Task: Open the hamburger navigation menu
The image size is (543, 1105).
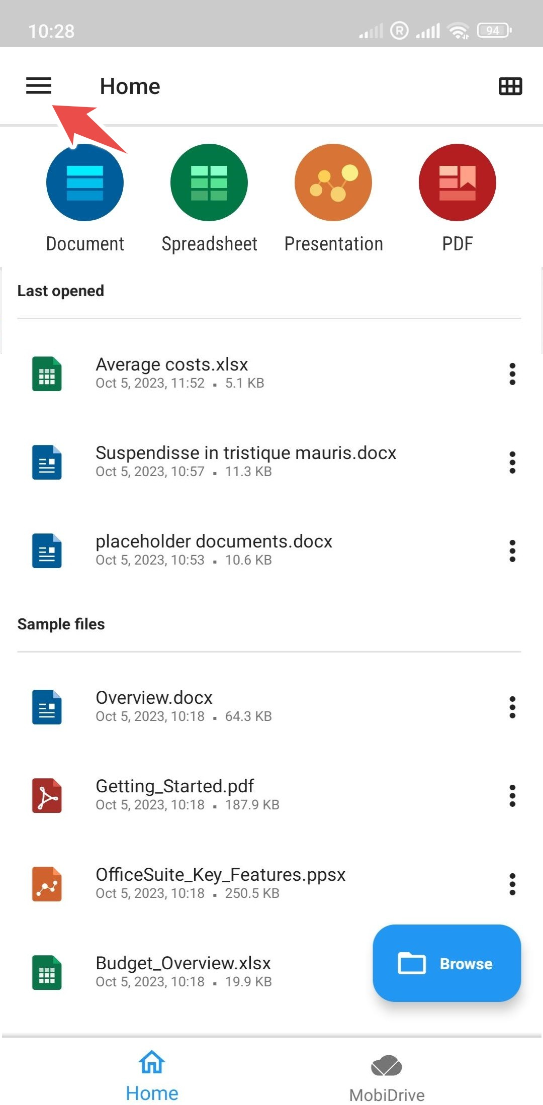Action: click(x=38, y=85)
